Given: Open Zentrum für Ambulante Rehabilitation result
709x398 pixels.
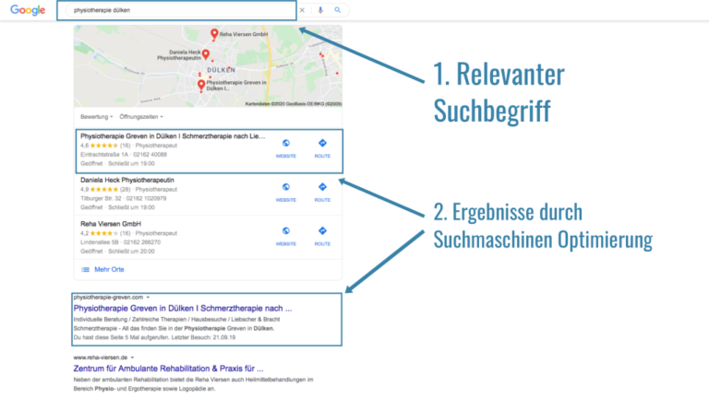Looking at the screenshot, I should [x=168, y=369].
